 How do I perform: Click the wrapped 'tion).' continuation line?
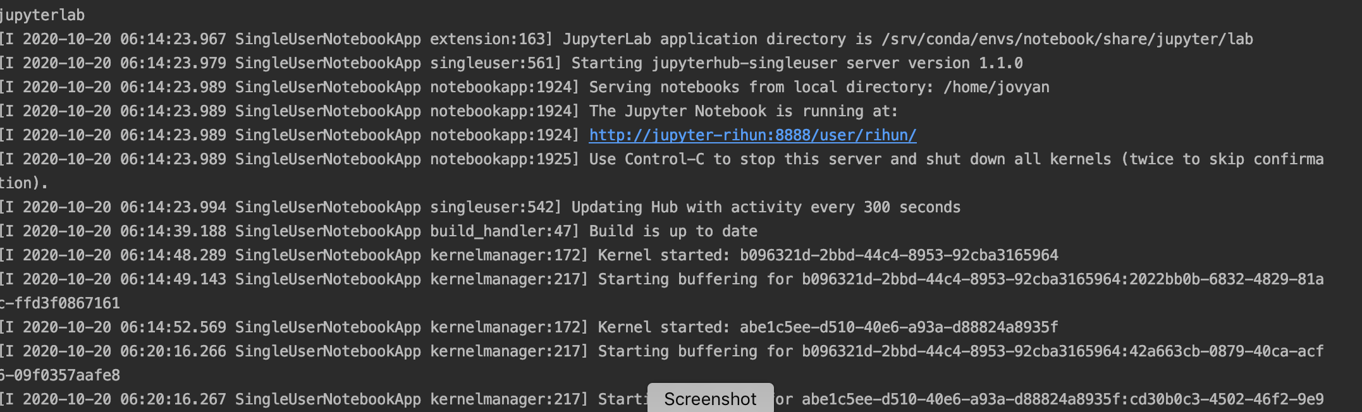click(24, 183)
